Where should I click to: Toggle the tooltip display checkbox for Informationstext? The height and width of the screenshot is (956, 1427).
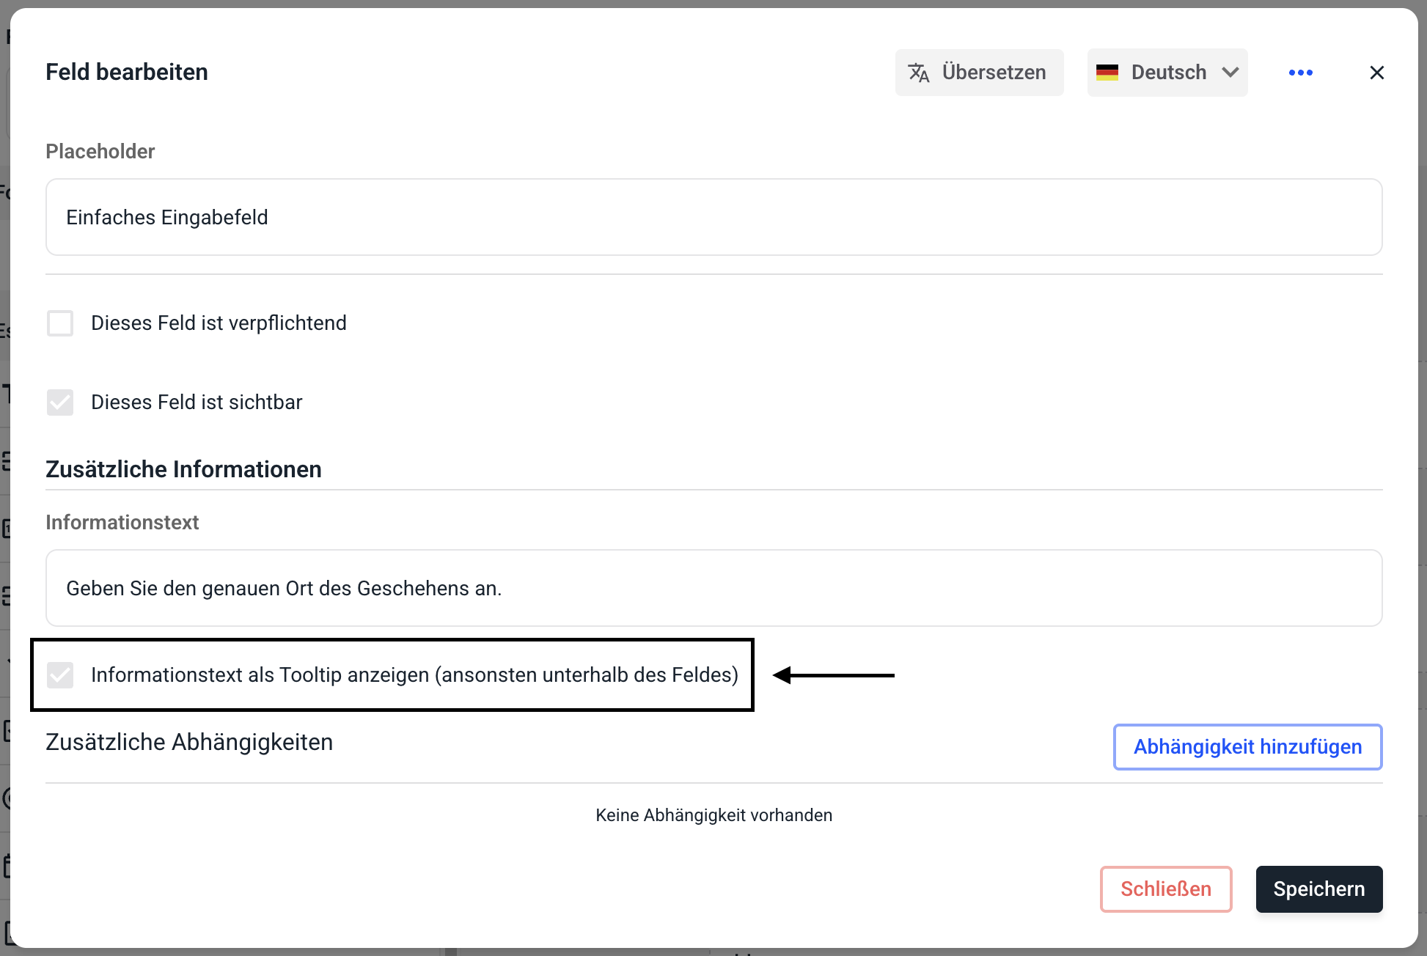(60, 675)
